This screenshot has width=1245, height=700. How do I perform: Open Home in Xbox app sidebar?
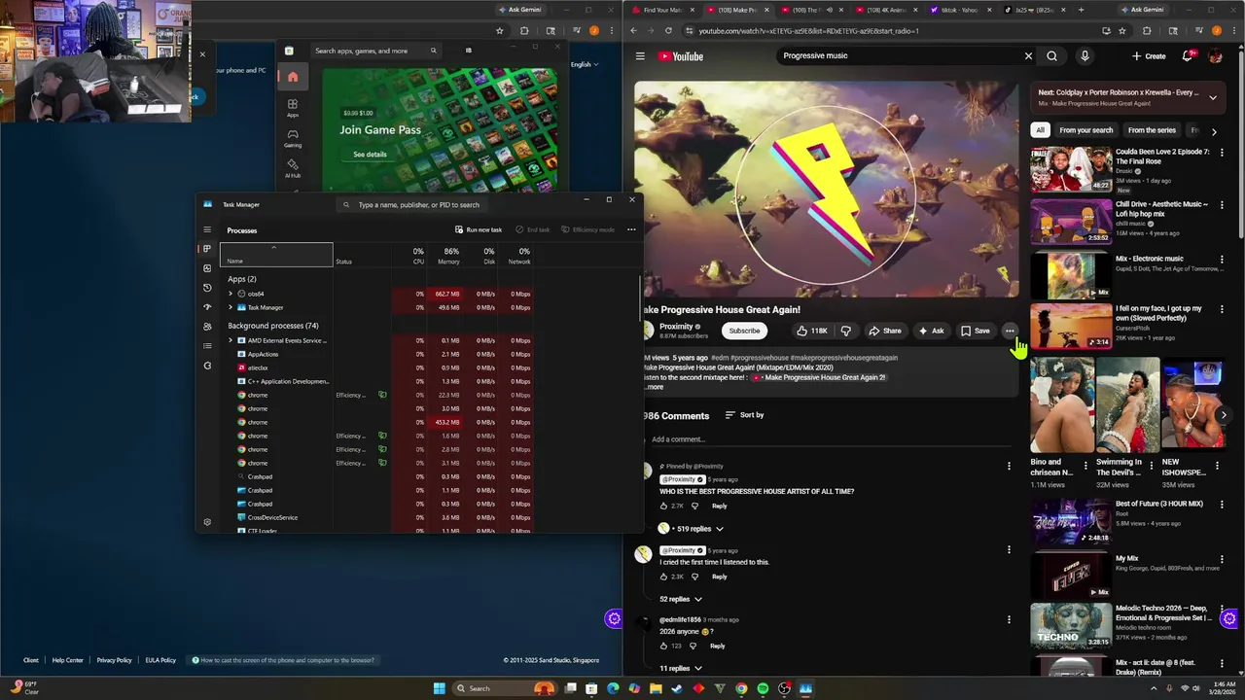pyautogui.click(x=293, y=77)
